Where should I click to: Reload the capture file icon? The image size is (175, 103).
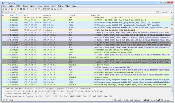click(24, 9)
